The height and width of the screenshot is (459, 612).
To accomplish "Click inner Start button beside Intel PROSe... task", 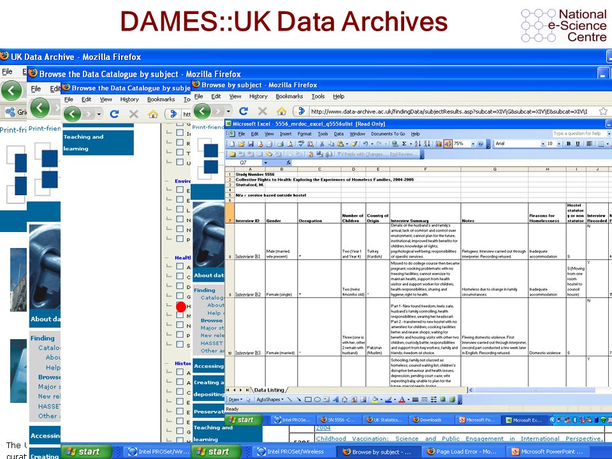I will [x=242, y=419].
